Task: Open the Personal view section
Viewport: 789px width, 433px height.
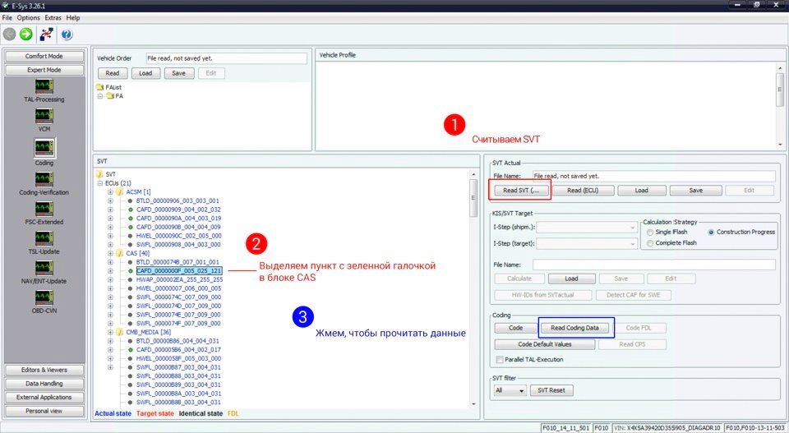Action: [x=44, y=411]
